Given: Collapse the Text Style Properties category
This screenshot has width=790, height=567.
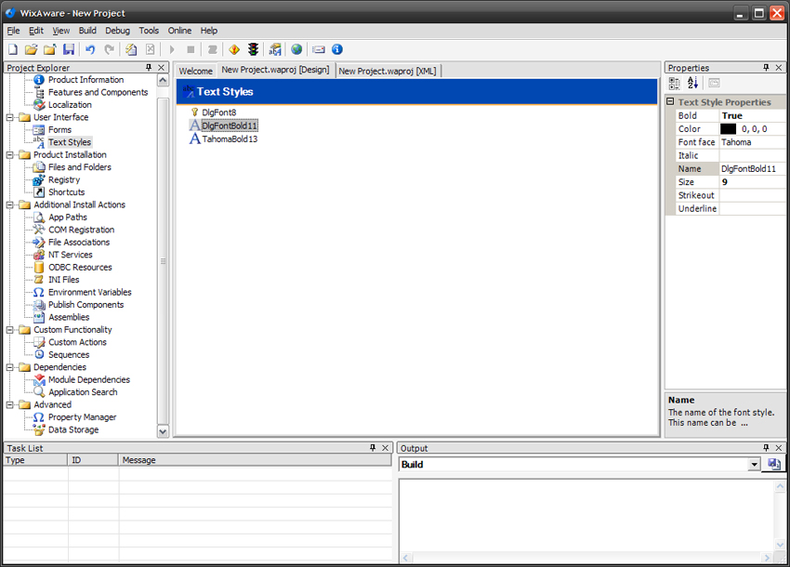Looking at the screenshot, I should 671,102.
